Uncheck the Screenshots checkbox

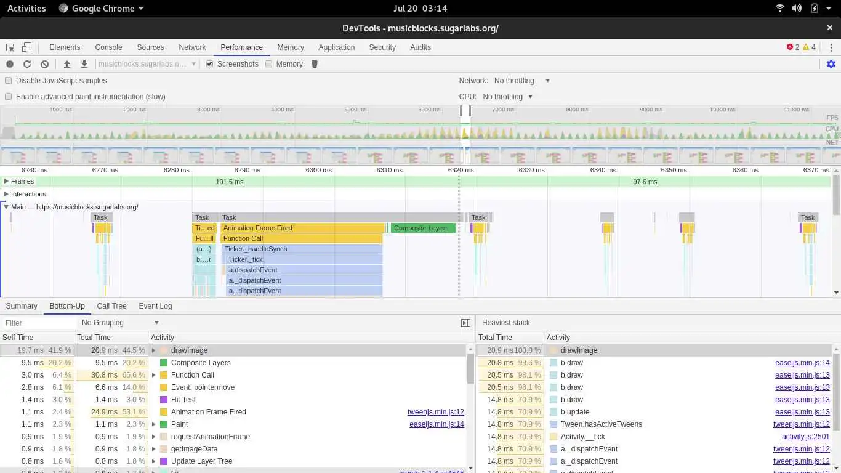(210, 64)
